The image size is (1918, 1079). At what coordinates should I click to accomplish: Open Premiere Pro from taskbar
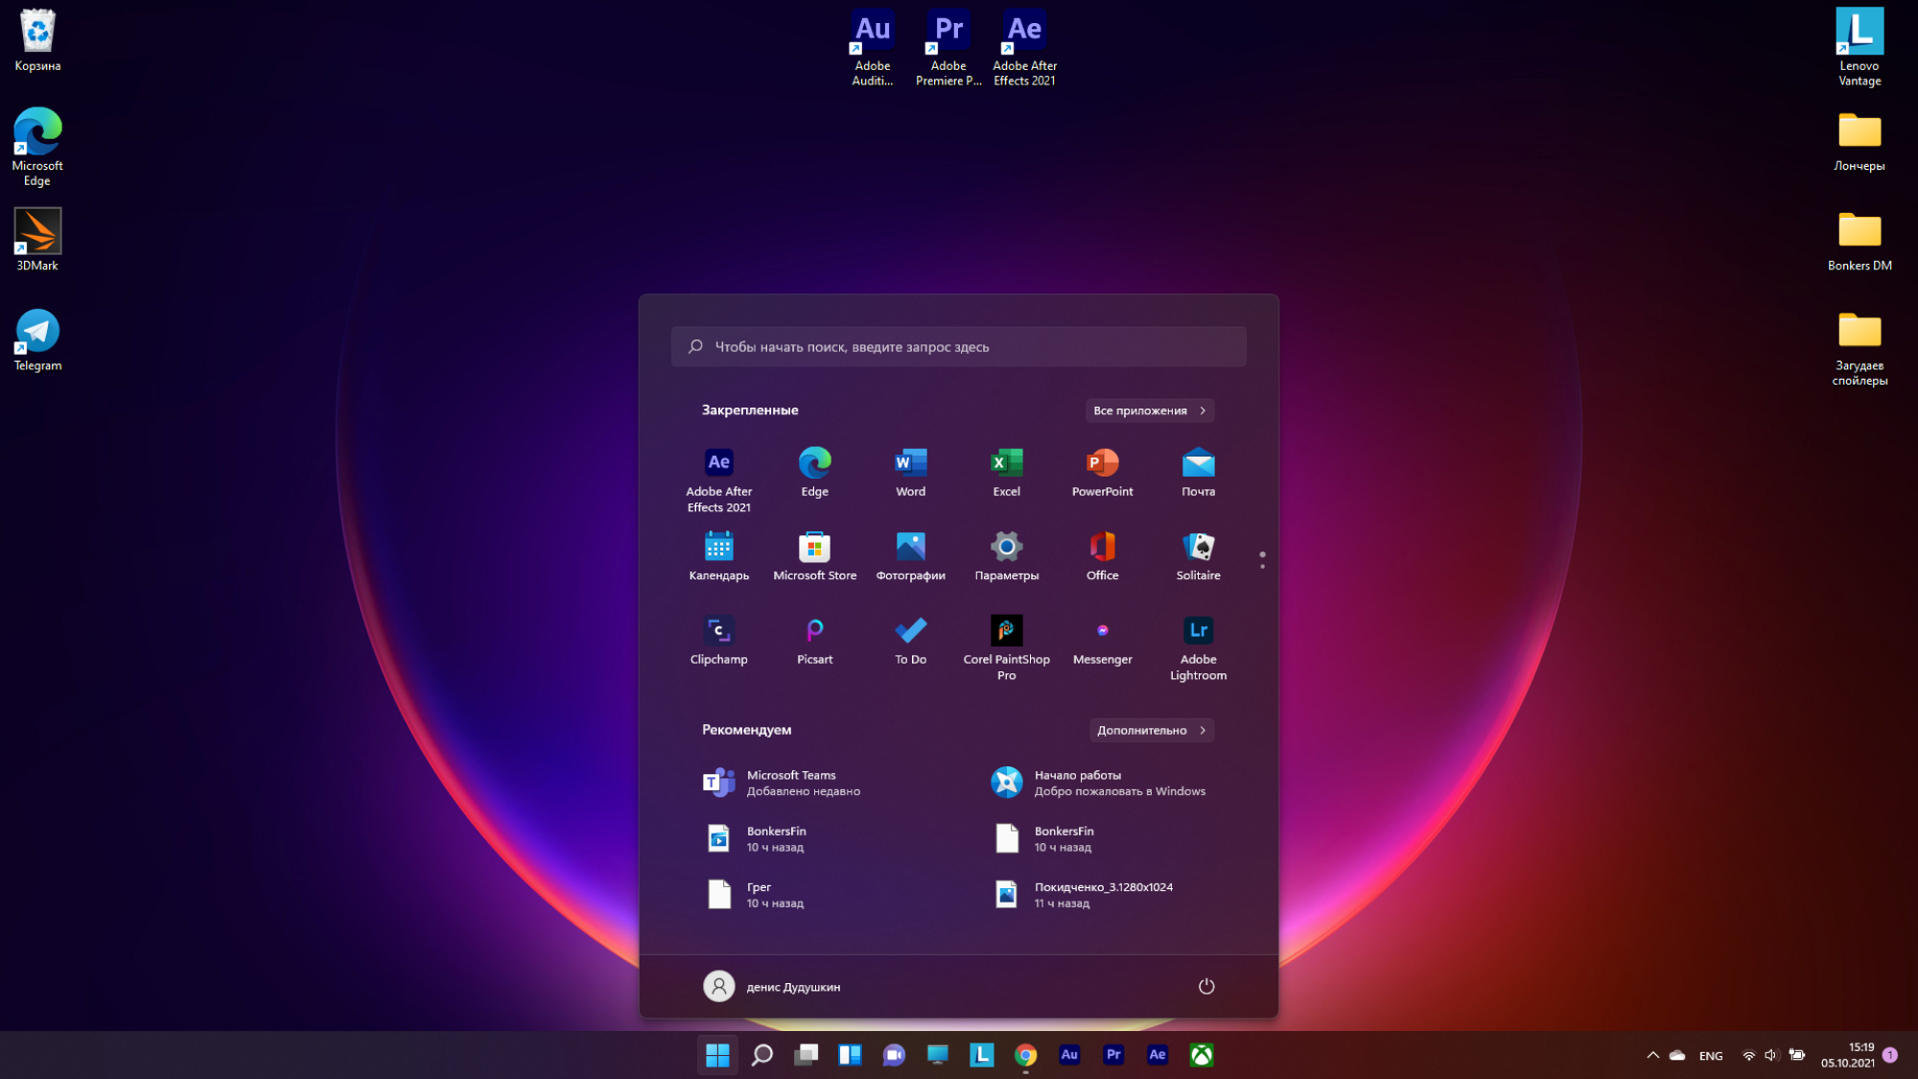click(x=1113, y=1055)
